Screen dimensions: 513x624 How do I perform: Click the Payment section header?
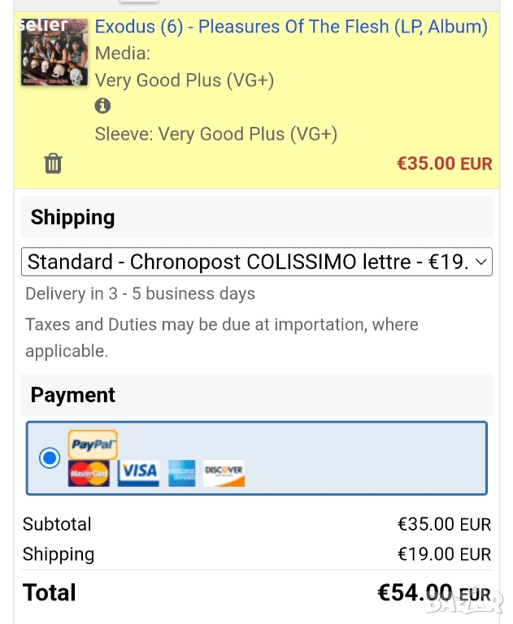pyautogui.click(x=73, y=396)
